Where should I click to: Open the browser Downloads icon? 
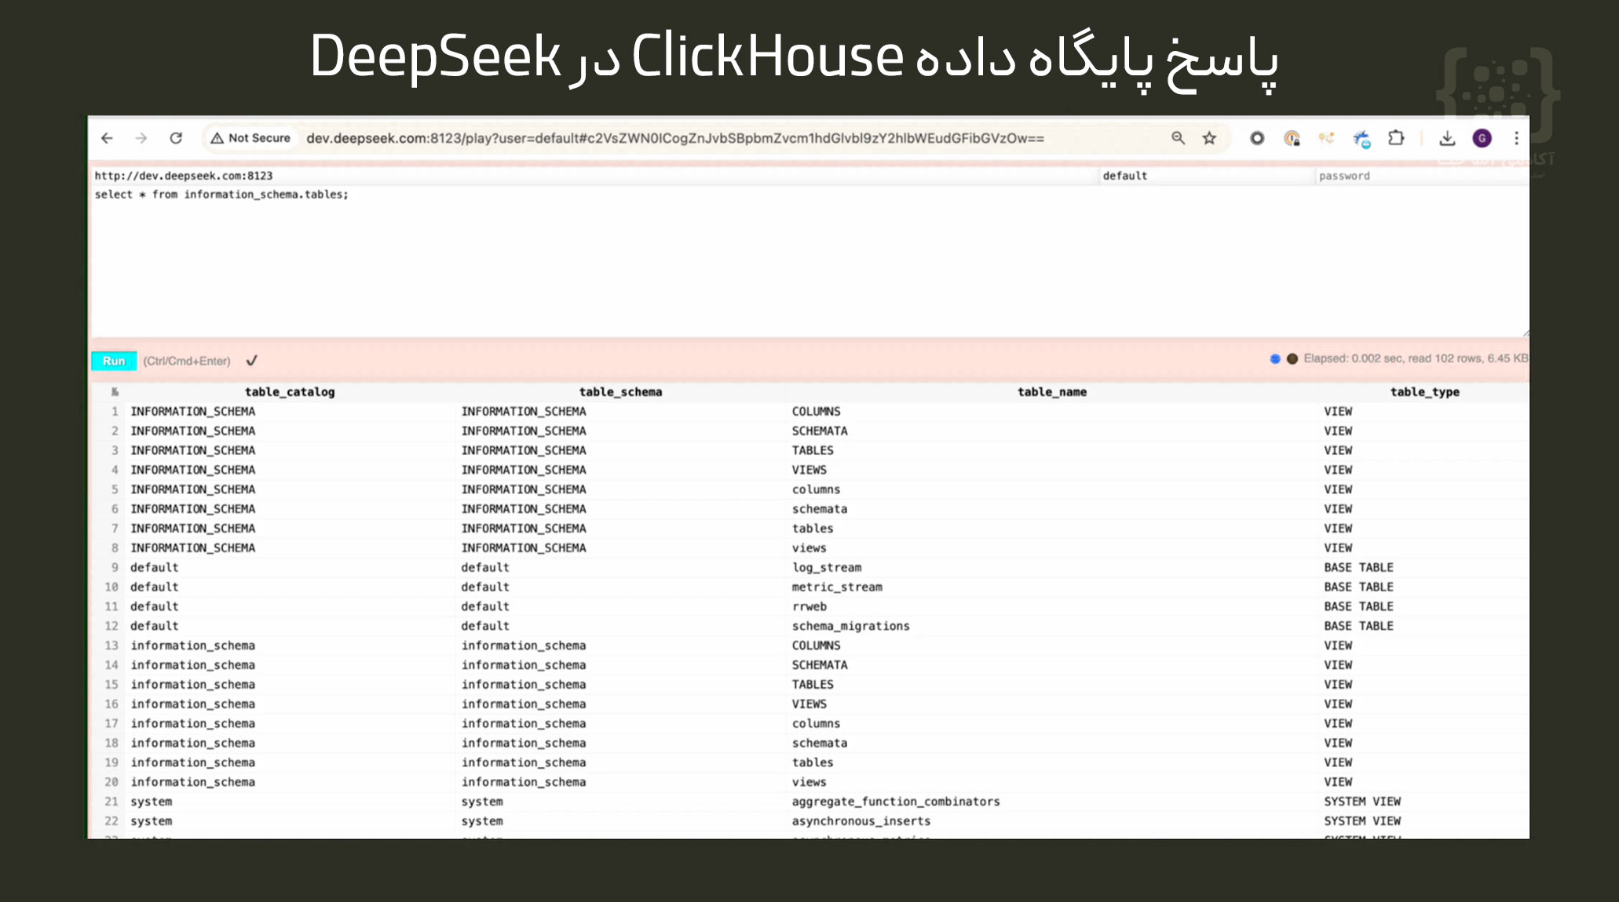1447,138
